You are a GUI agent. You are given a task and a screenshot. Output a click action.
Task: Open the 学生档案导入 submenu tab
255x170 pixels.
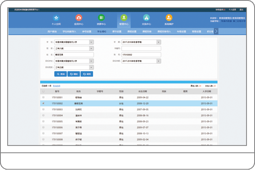click(70, 31)
